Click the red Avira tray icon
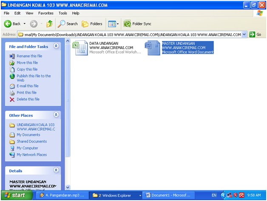Image resolution: width=267 pixels, height=201 pixels. coord(241,195)
